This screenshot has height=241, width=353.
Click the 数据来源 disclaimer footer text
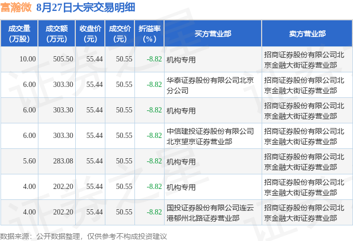(84, 236)
